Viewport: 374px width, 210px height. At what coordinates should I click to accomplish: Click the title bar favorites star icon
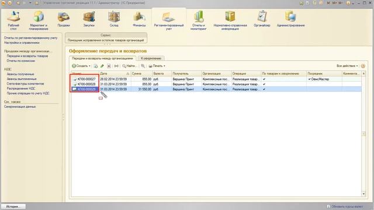pos(36,3)
